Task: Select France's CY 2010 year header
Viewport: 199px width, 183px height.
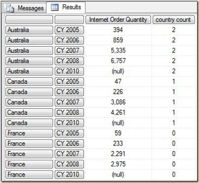Action: click(x=69, y=175)
